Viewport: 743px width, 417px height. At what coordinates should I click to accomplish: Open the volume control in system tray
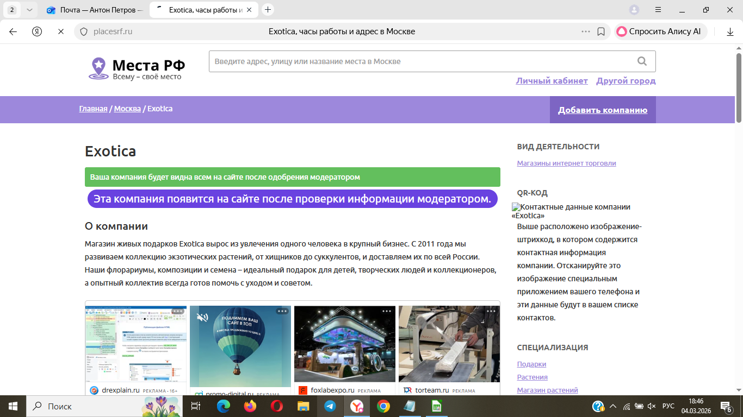(652, 406)
